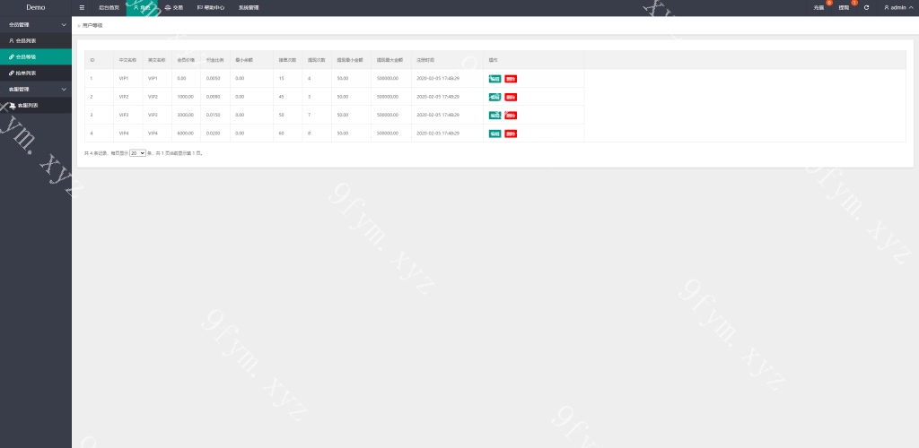
Task: Open 会员列表 in the sidebar
Action: [x=36, y=41]
